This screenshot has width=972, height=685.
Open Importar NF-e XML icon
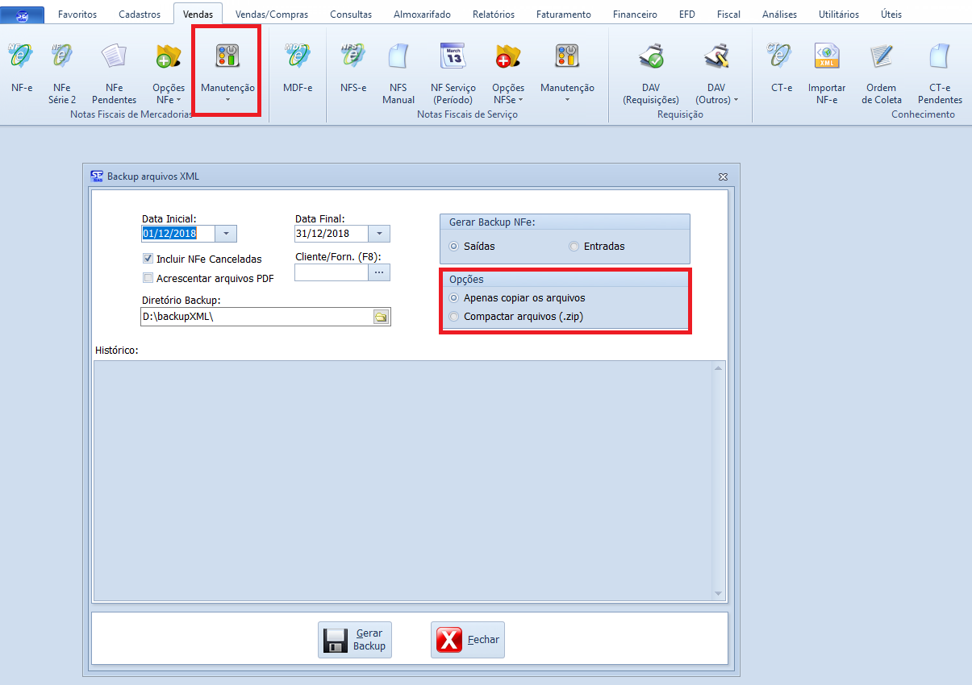tap(827, 58)
